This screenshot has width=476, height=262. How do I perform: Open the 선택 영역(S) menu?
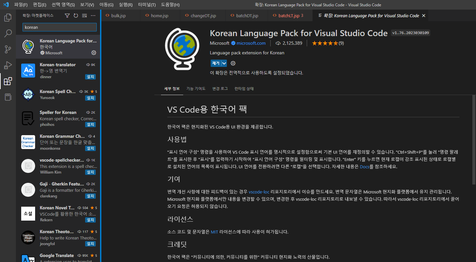63,5
